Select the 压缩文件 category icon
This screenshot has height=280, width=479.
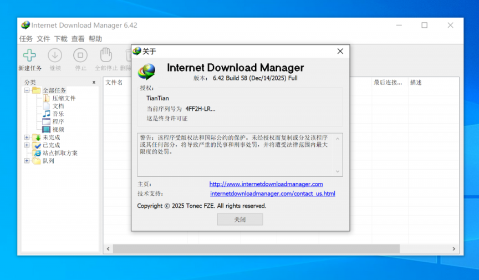pos(47,98)
